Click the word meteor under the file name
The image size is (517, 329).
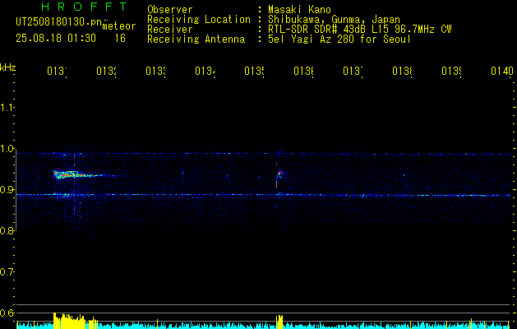point(119,26)
